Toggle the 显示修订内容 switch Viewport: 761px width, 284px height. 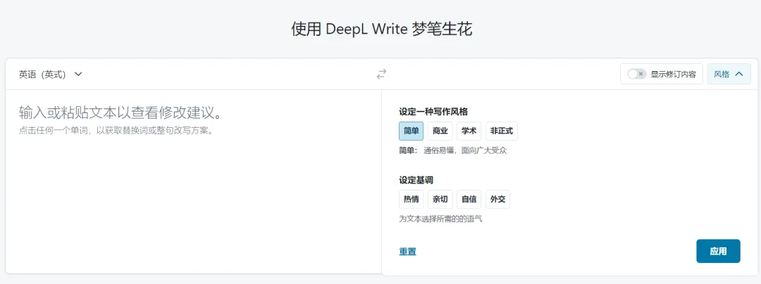click(637, 74)
